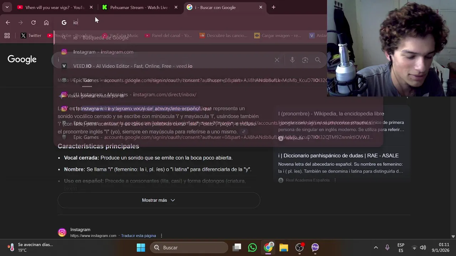Image resolution: width=456 pixels, height=256 pixels.
Task: Open the apps grid in bookmarks bar
Action: click(x=7, y=36)
